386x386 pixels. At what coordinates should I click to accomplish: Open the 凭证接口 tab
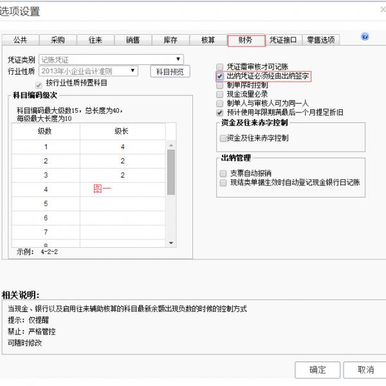click(x=284, y=40)
